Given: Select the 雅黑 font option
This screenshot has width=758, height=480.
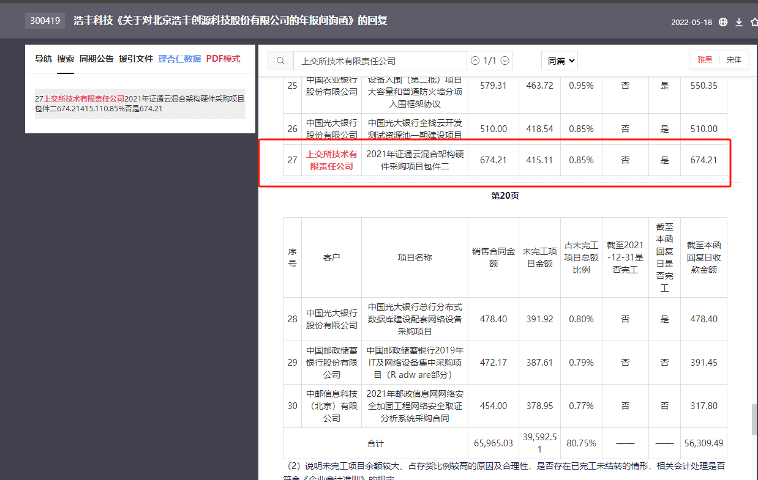Looking at the screenshot, I should click(705, 60).
